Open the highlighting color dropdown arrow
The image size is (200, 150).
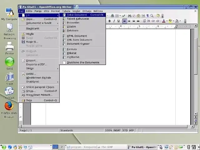click(x=173, y=21)
